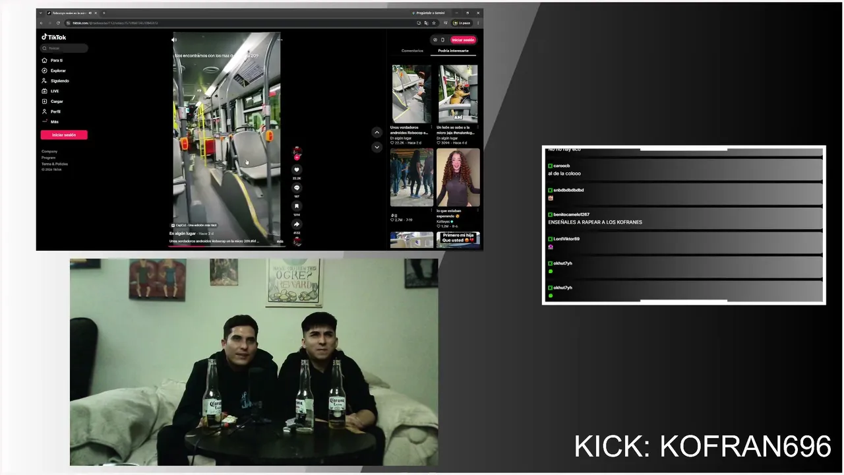Click chat user caroocb

tap(561, 166)
